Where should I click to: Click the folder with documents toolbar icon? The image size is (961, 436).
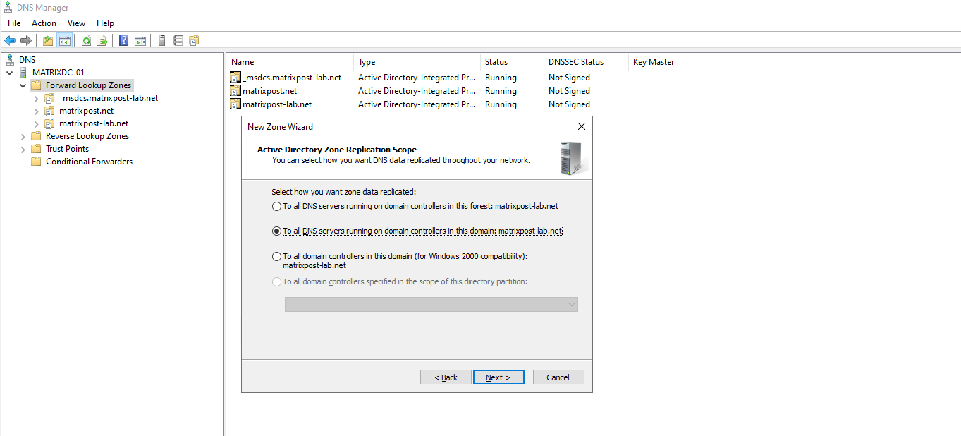194,41
